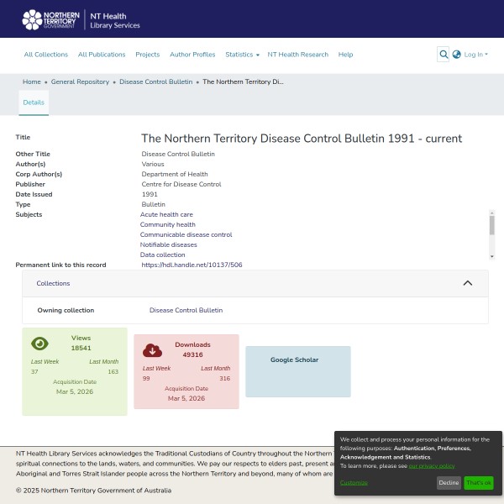Screen dimensions: 504x504
Task: Click the Decline cookies button
Action: point(449,483)
